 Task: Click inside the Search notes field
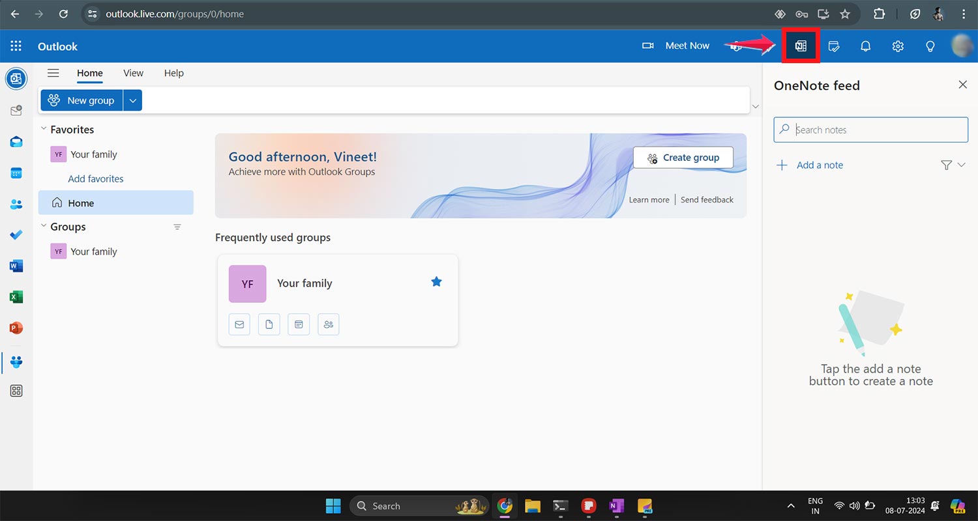pos(870,130)
